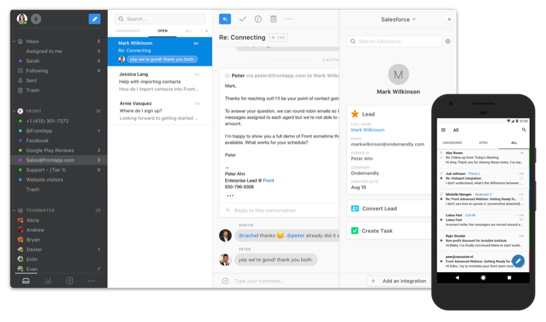Click the sort arrow in conversation list
Viewport: 546px width, 322px height.
pos(206,31)
